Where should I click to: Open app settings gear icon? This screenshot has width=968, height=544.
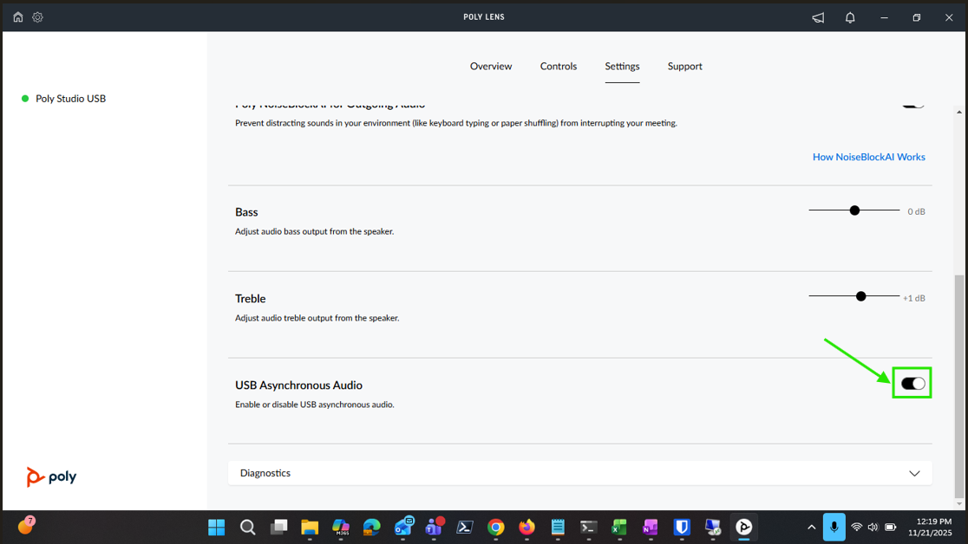coord(37,17)
